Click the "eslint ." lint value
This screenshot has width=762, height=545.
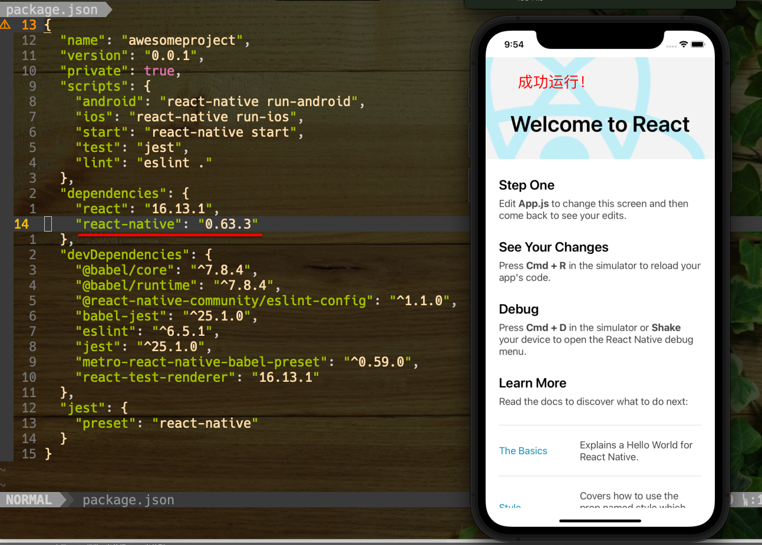(x=174, y=163)
